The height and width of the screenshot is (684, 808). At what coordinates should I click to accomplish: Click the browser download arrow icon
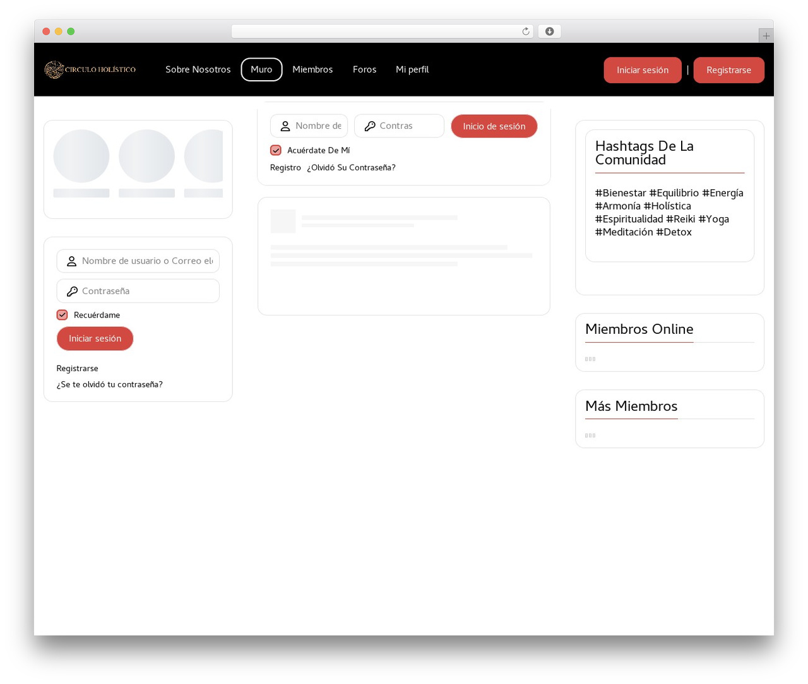tap(550, 32)
